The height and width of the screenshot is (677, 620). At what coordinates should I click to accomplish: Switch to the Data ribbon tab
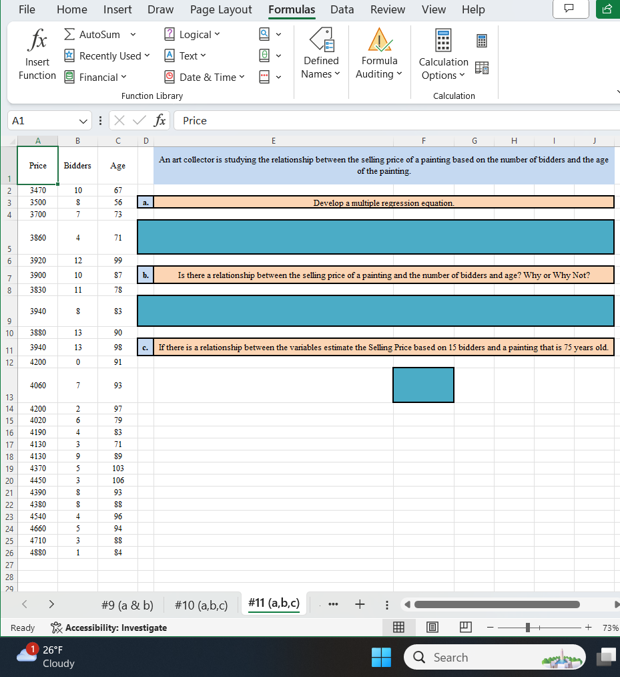click(x=342, y=9)
